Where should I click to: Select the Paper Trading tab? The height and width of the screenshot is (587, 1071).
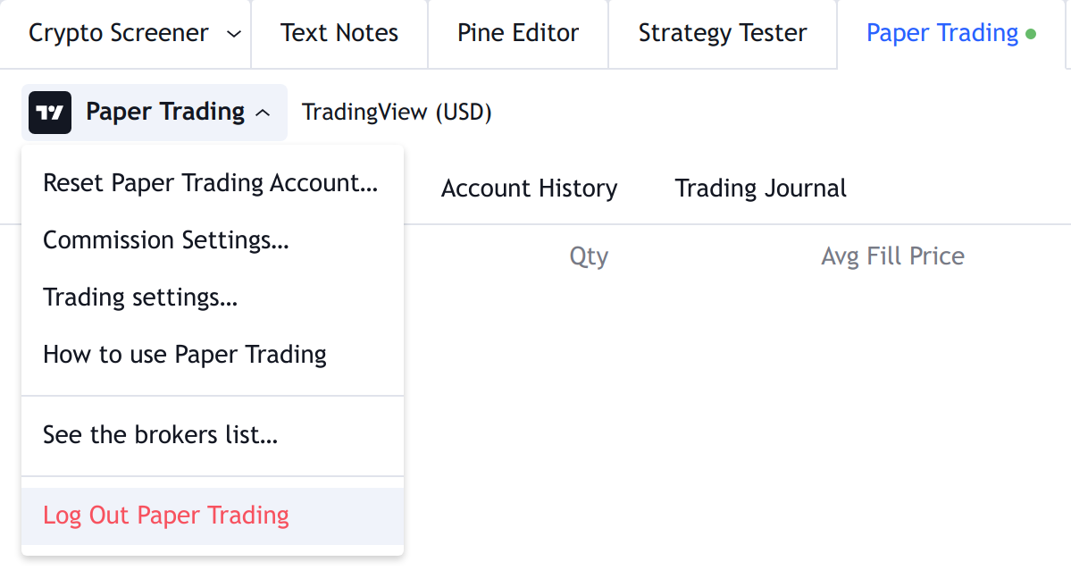[x=942, y=33]
